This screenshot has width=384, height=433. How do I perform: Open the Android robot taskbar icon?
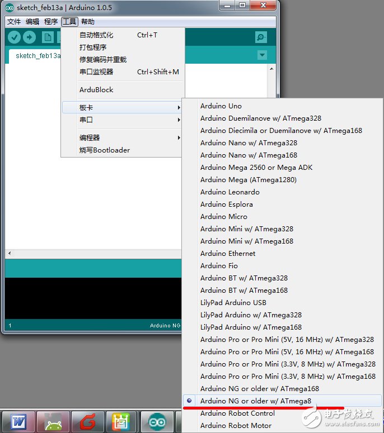53,422
